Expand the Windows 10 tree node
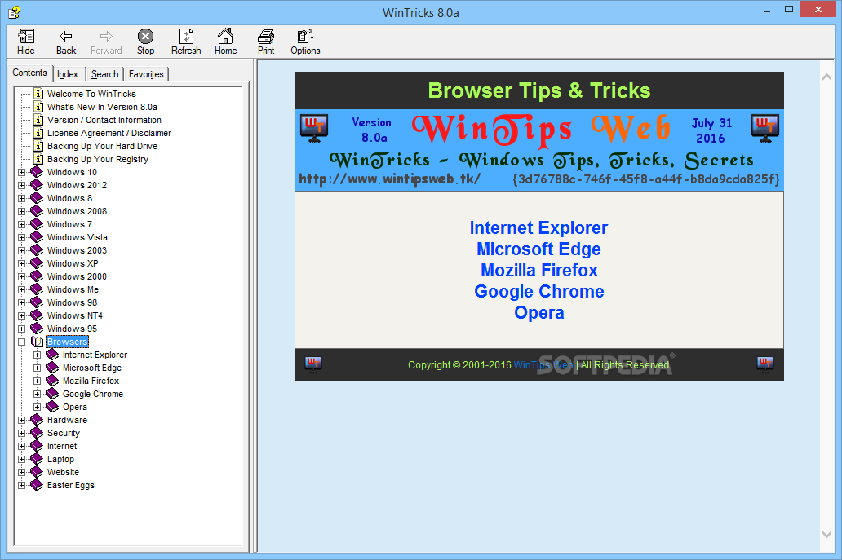 pyautogui.click(x=21, y=172)
